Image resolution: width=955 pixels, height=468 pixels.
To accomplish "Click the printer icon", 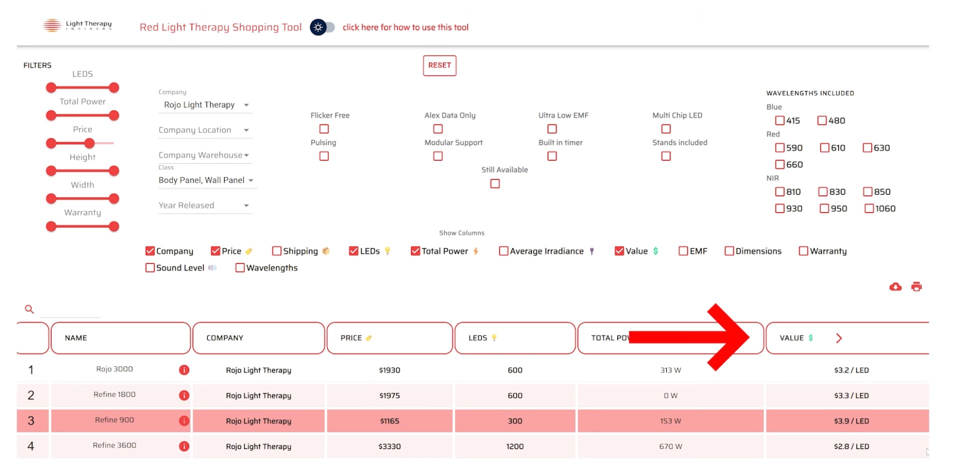I will pos(916,287).
